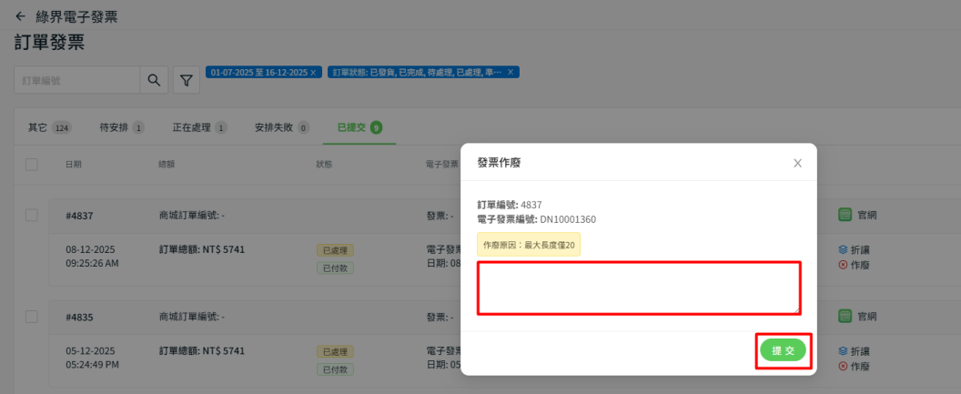Viewport: 961px width, 394px height.
Task: Close the 發票作廢 dialog with X
Action: tap(797, 163)
